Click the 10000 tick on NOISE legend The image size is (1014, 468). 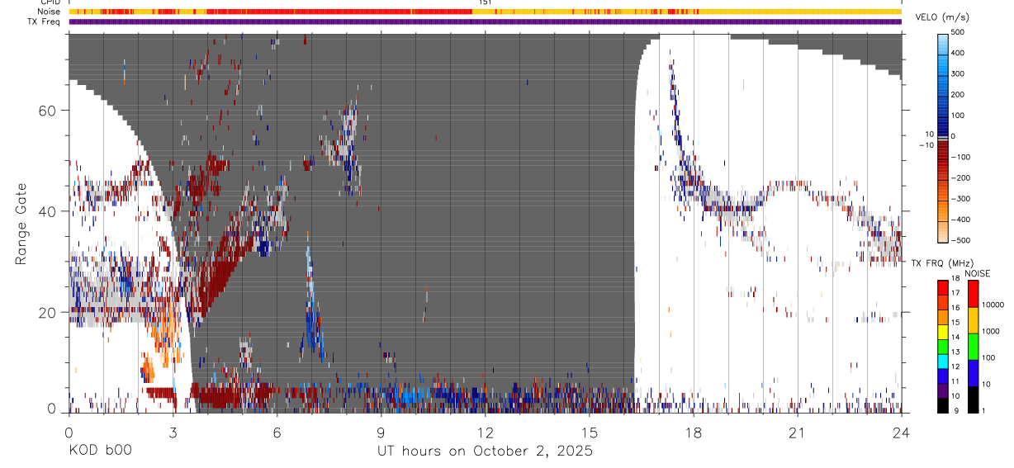(993, 305)
